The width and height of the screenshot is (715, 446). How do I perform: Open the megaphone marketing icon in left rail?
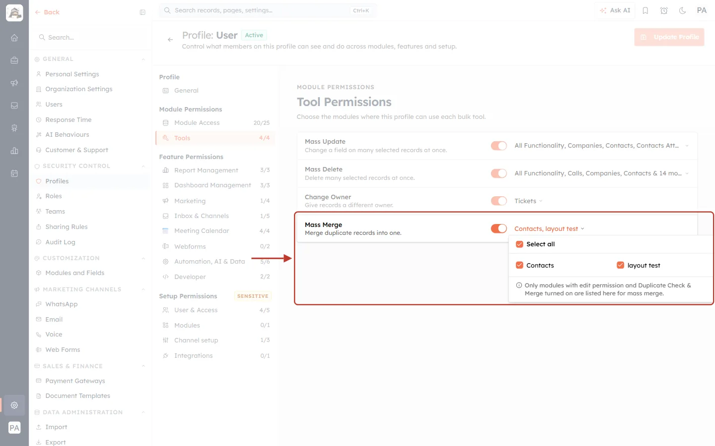coord(14,83)
